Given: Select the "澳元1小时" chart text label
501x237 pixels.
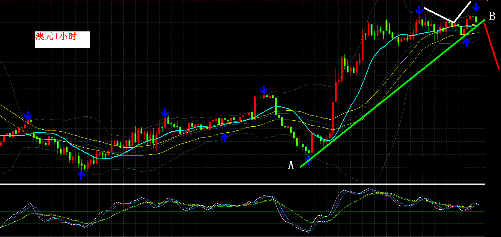Looking at the screenshot, I should (x=56, y=37).
